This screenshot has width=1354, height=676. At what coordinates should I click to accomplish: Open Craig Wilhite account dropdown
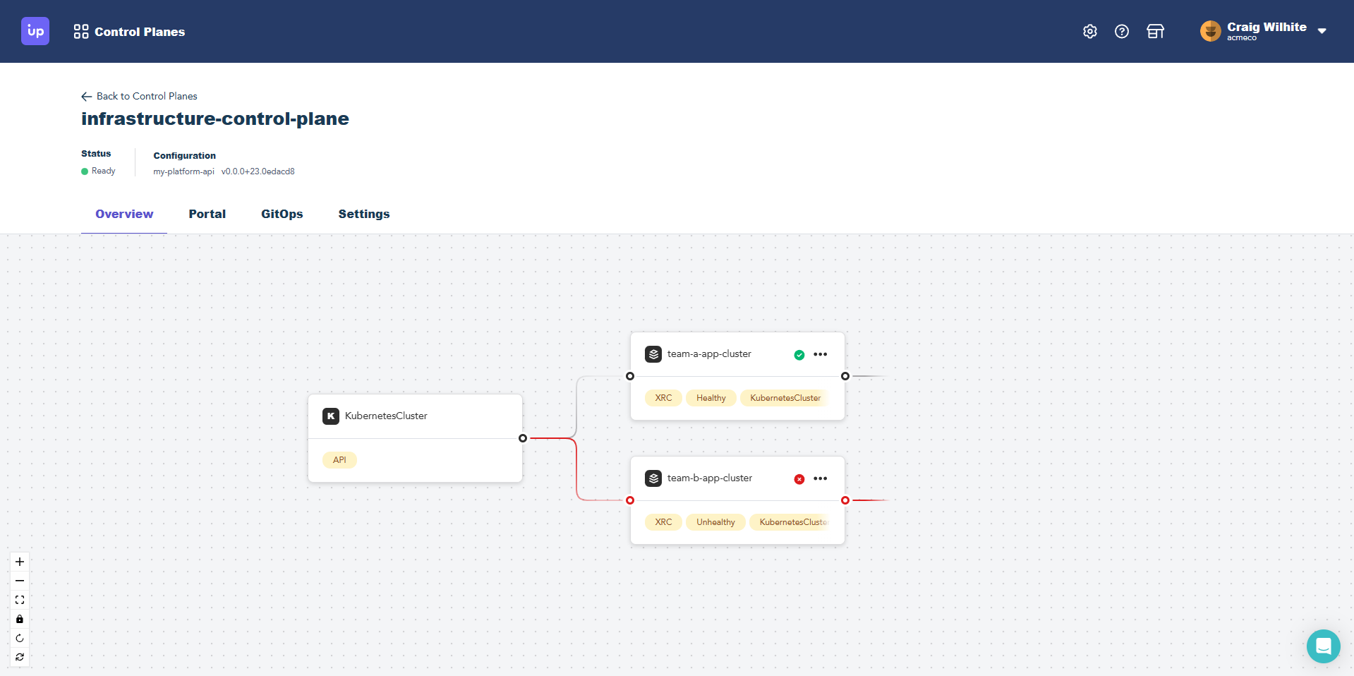1265,31
